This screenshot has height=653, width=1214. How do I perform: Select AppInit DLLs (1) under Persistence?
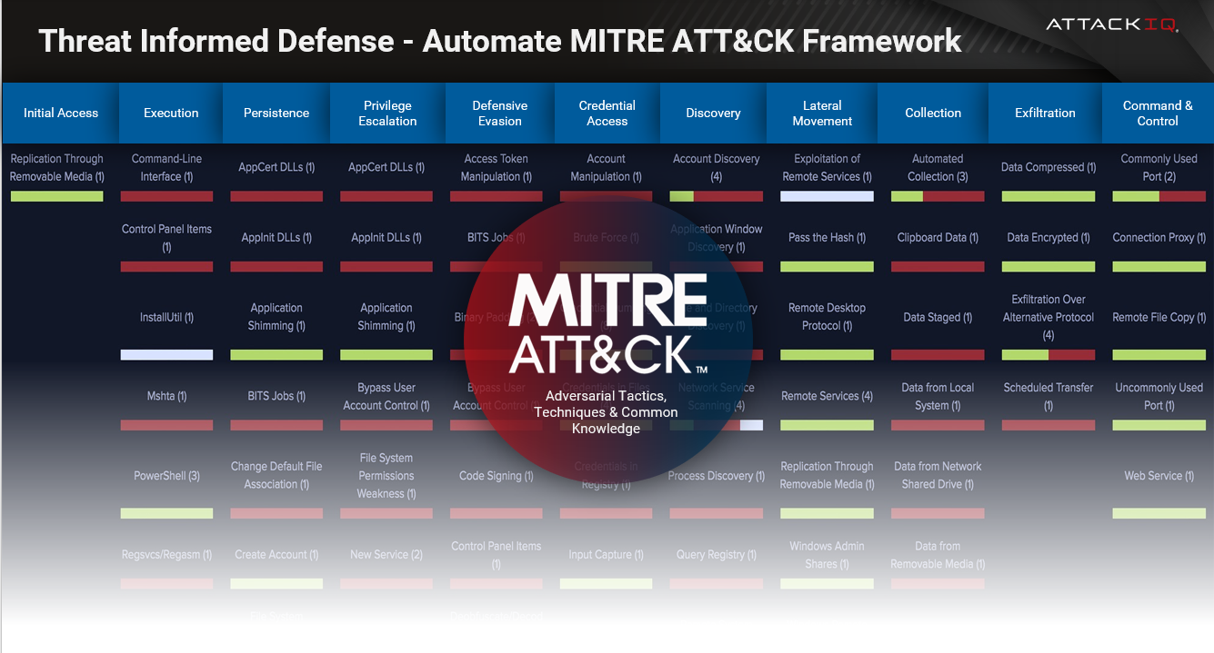pos(276,237)
